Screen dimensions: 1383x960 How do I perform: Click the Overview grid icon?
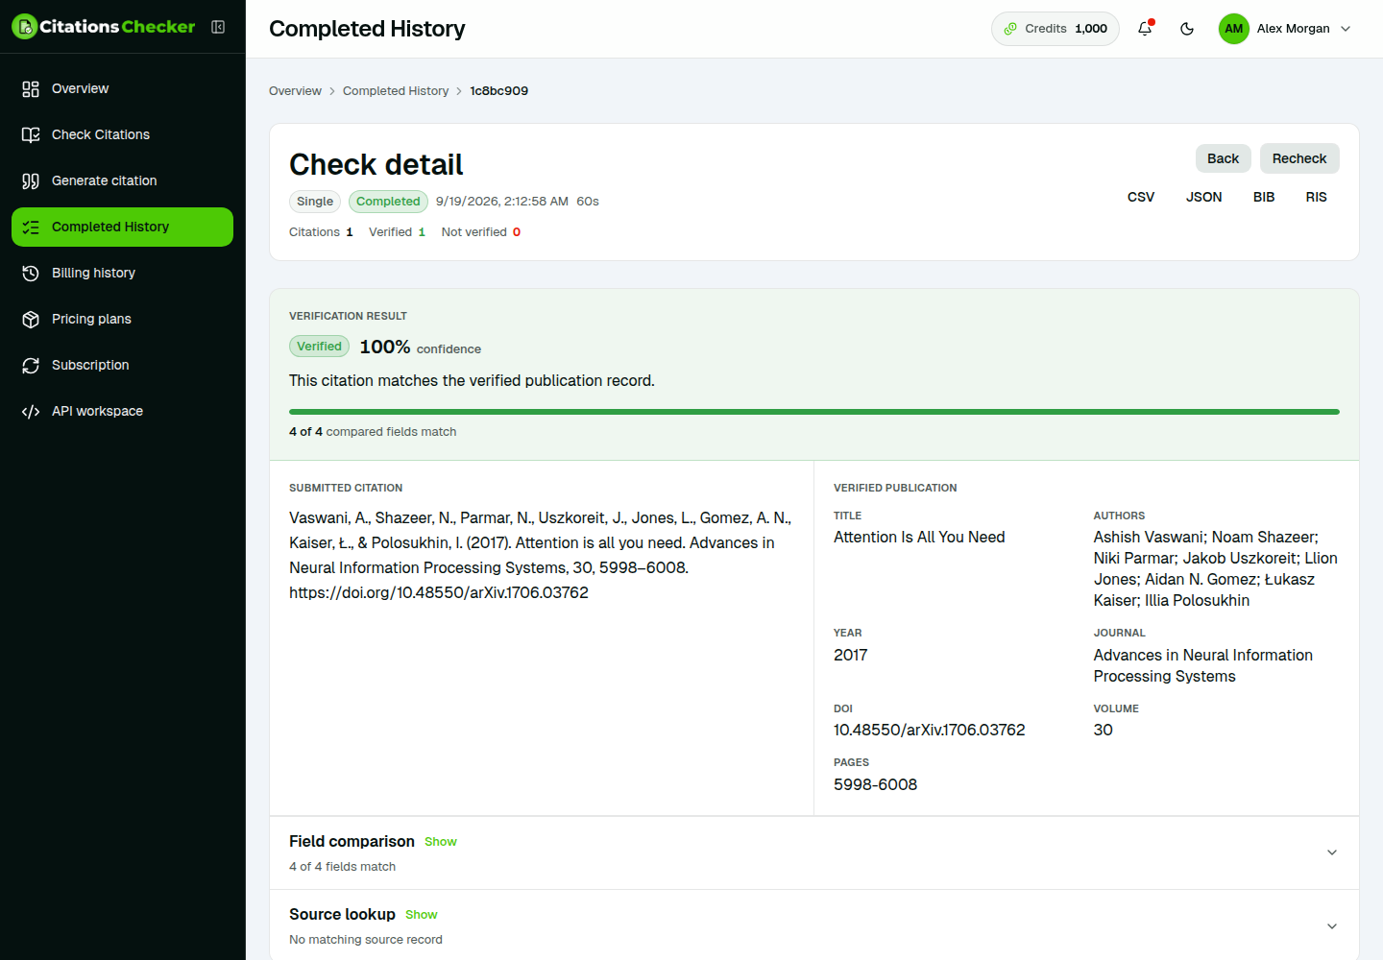31,88
